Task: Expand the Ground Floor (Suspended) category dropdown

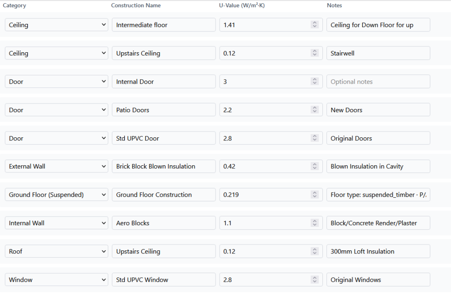Action: click(x=56, y=195)
